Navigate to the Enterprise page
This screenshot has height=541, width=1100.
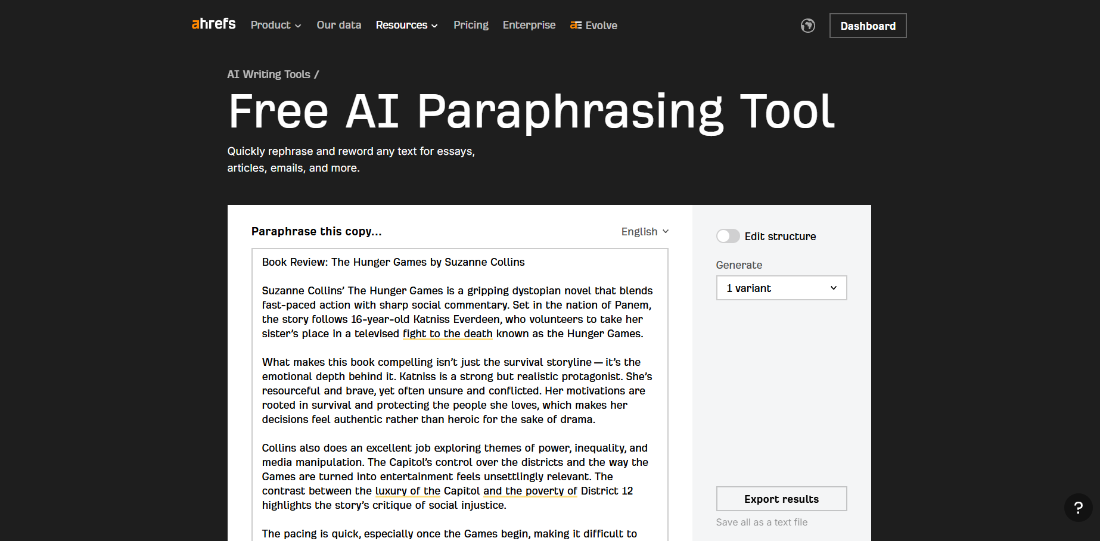tap(529, 25)
